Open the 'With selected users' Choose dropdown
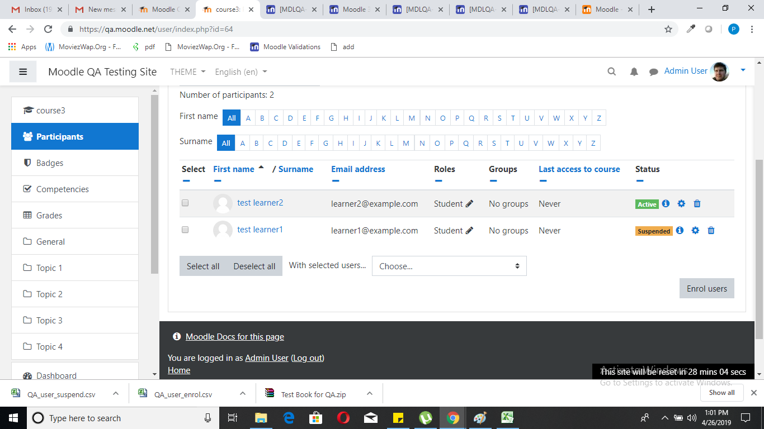 coord(449,266)
